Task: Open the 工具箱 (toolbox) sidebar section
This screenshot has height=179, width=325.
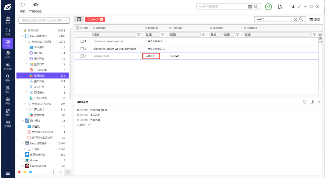Action: point(8,124)
